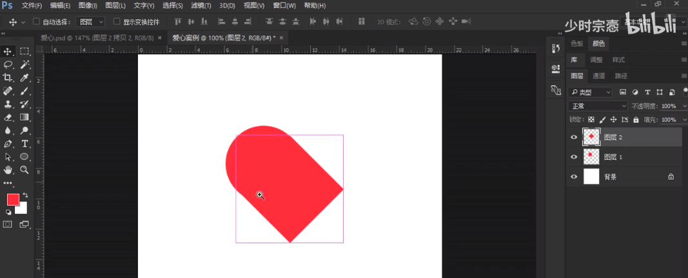Click Align left edges icon
688x278 pixels.
221,21
